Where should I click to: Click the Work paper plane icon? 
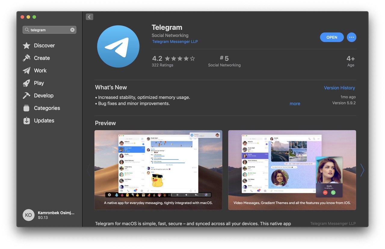pyautogui.click(x=26, y=70)
